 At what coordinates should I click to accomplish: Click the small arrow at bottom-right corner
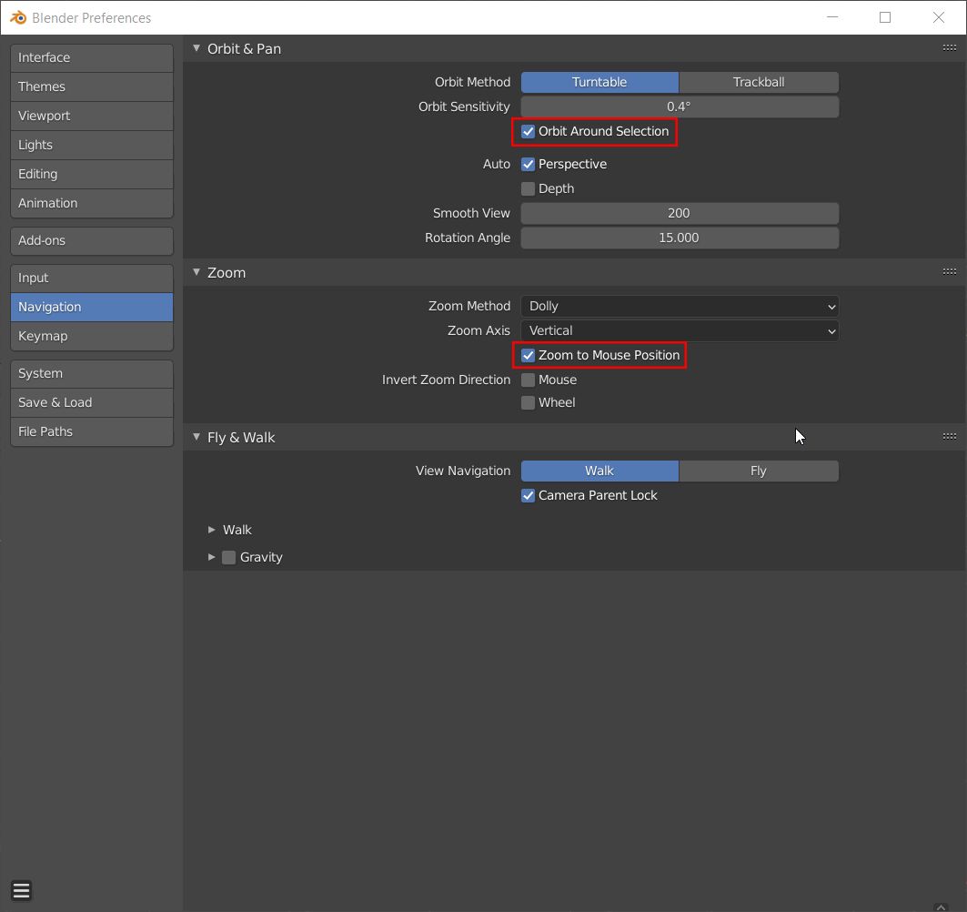[941, 907]
